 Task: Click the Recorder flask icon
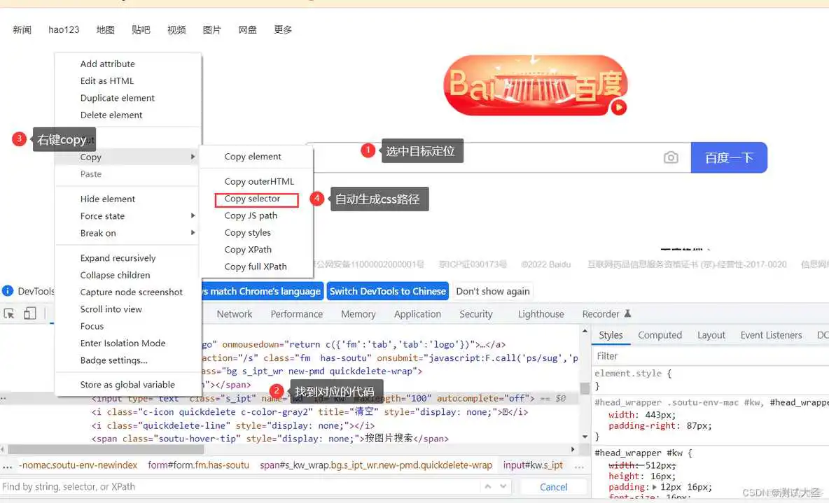(629, 313)
